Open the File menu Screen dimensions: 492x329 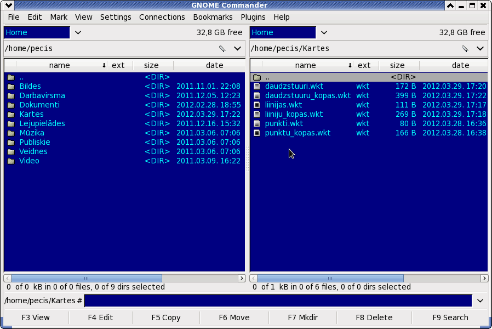(x=14, y=17)
